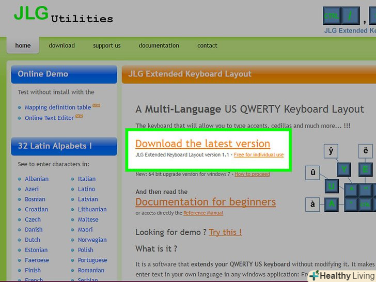
Task: Click the U key in keyboard diagram
Action: (332, 186)
